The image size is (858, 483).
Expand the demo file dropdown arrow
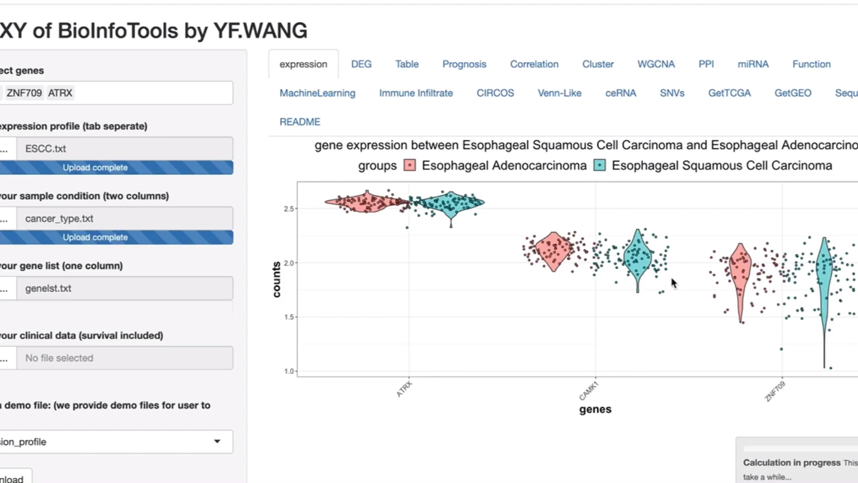coord(217,441)
